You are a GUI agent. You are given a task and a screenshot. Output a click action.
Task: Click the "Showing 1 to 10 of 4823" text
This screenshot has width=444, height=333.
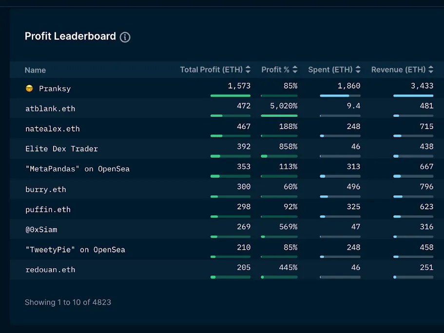(67, 302)
